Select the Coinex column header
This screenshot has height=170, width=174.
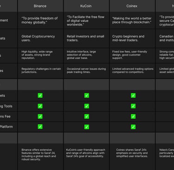tap(132, 6)
